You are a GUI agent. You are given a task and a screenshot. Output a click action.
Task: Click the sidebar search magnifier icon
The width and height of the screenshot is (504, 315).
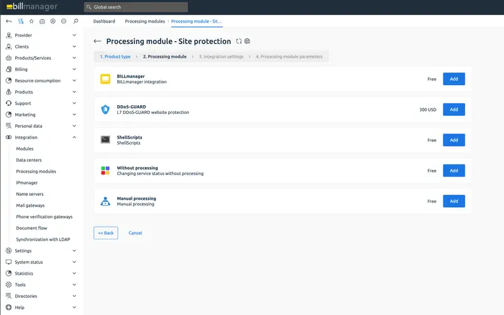(x=76, y=21)
